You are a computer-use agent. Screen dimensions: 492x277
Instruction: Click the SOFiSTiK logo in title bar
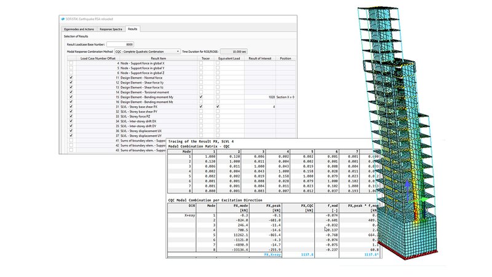pyautogui.click(x=63, y=20)
